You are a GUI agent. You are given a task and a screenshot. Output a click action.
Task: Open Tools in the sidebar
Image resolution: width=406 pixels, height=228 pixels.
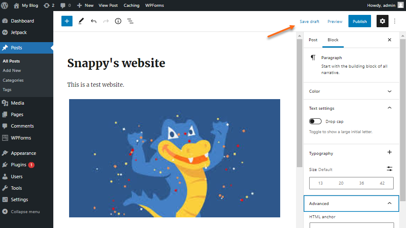(x=26, y=188)
